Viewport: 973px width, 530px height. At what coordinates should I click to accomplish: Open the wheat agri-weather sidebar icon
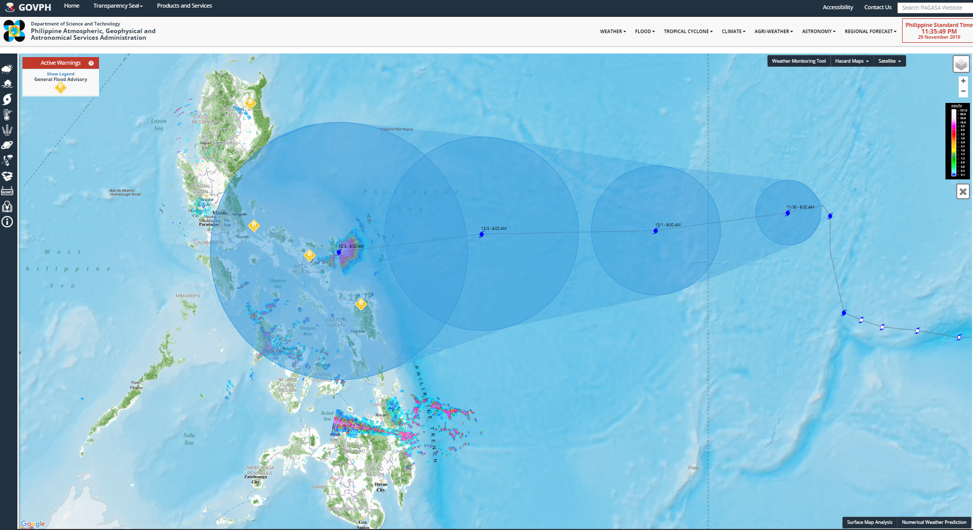pos(7,130)
